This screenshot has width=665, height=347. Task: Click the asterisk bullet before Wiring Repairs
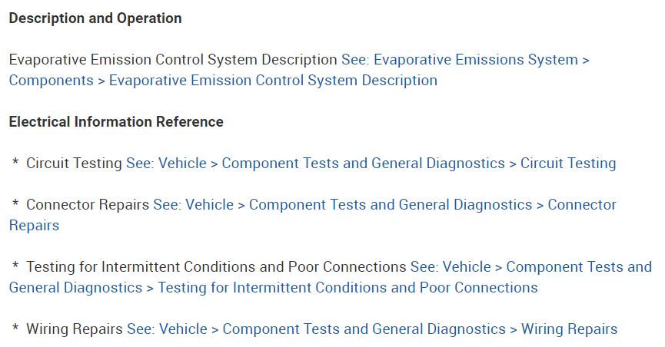15,329
